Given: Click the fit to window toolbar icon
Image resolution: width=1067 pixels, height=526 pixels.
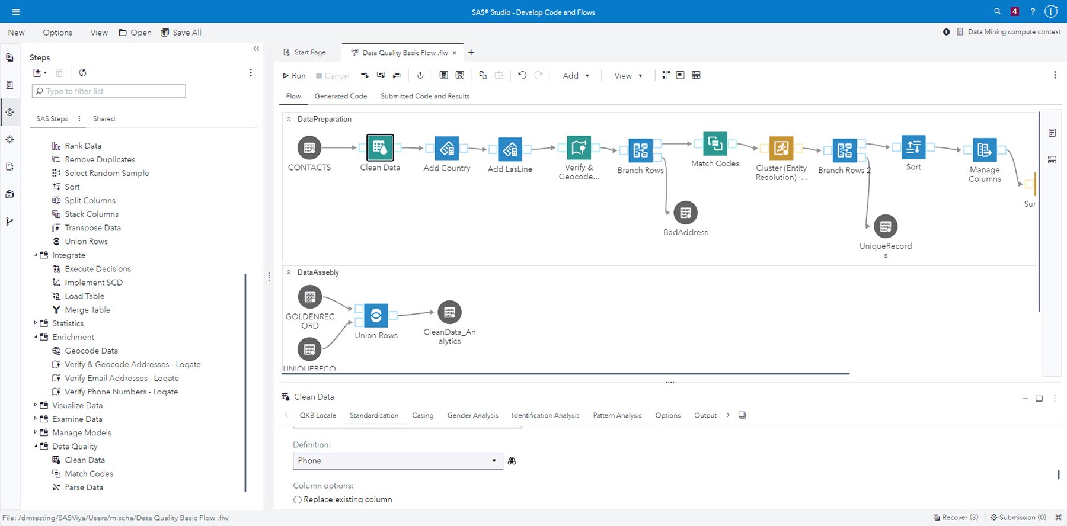Looking at the screenshot, I should [681, 75].
